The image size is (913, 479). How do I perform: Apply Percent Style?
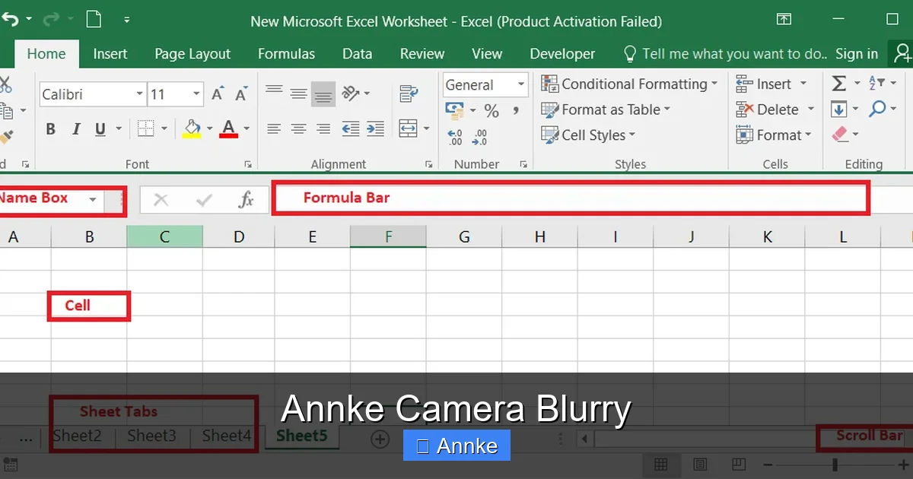tap(491, 111)
